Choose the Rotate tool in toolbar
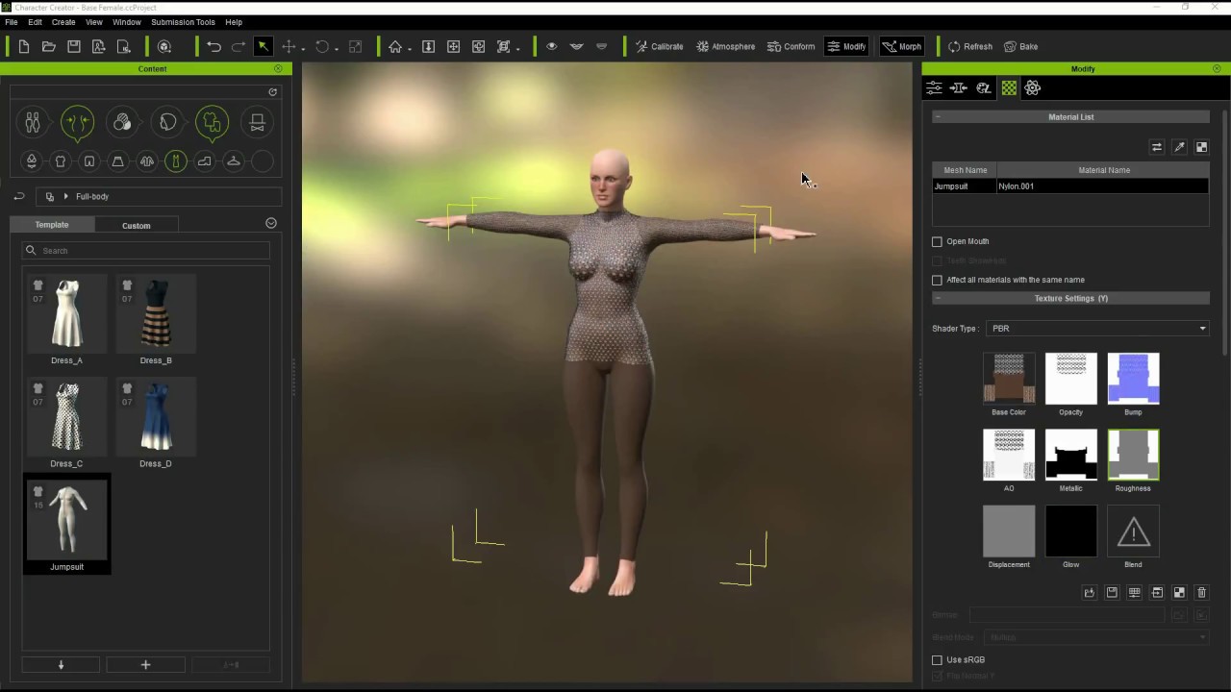Image resolution: width=1231 pixels, height=692 pixels. pyautogui.click(x=322, y=46)
